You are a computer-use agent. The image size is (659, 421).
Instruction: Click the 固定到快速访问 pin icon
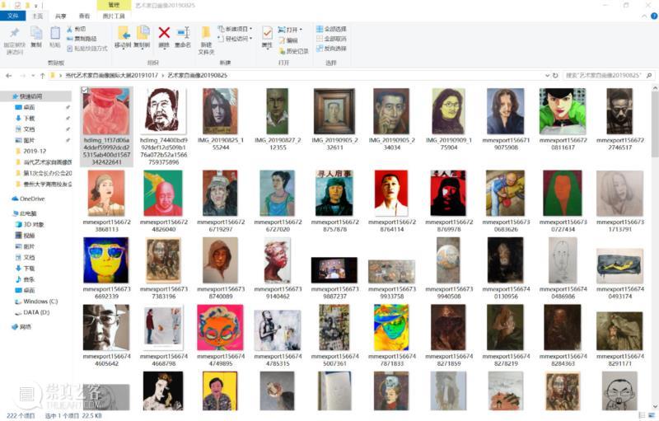[15, 33]
